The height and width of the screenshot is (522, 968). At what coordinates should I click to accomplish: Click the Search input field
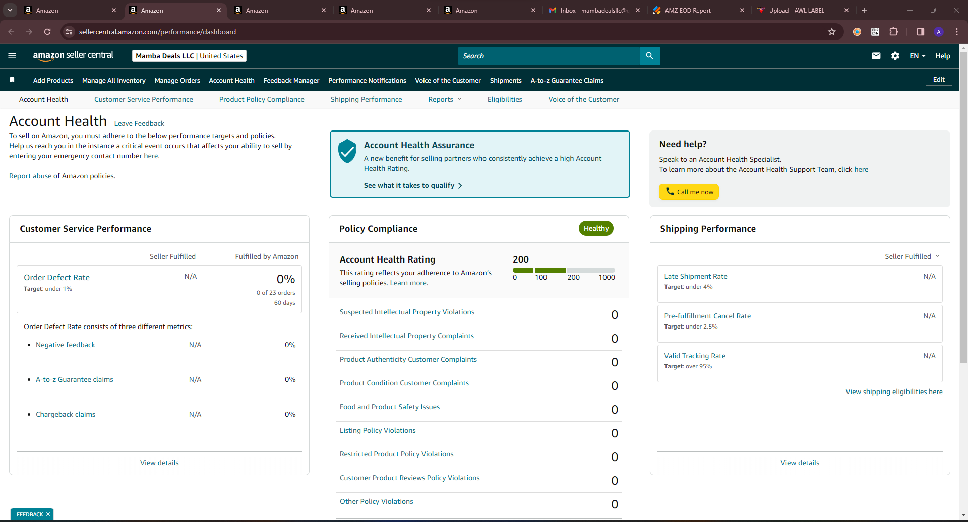(549, 56)
